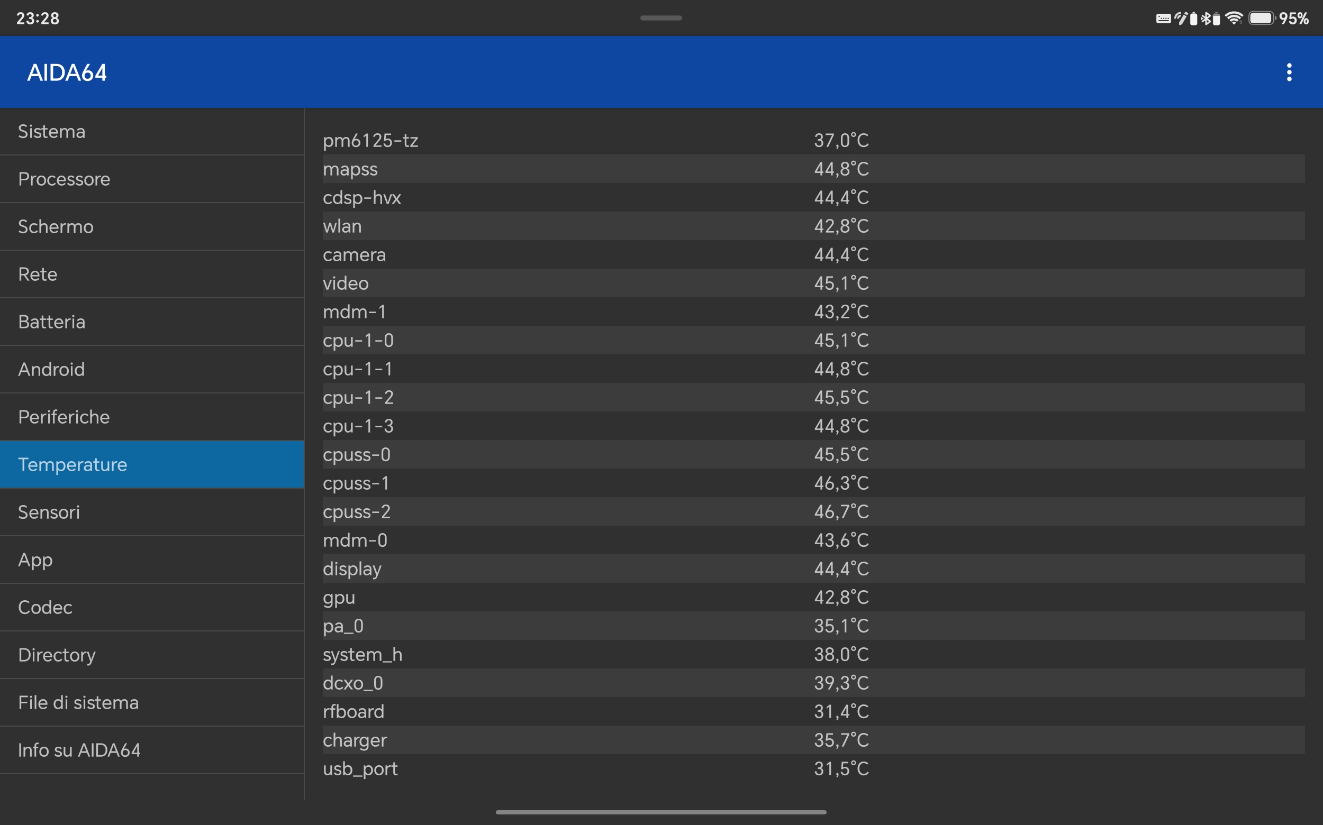Tap the Wi-Fi status icon
Screen dimensions: 1323x825
coord(1234,18)
